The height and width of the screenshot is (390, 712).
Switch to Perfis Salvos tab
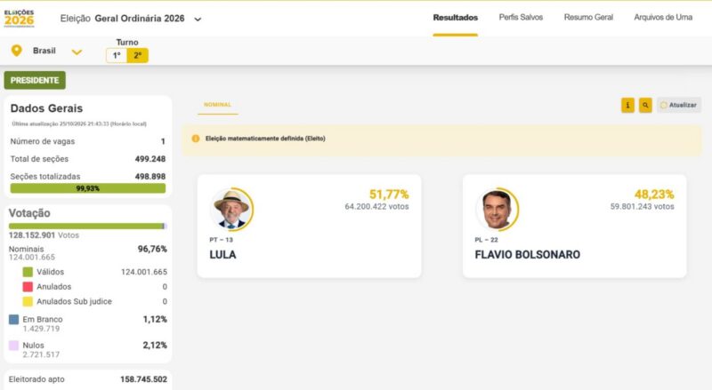521,17
